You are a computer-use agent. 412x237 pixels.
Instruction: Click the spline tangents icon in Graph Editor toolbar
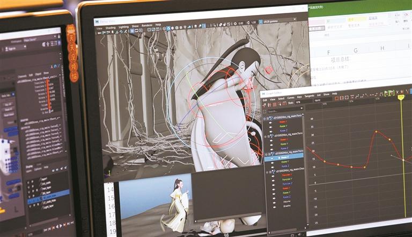tap(357, 96)
